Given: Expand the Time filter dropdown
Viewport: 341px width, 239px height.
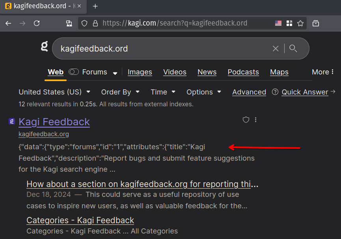Looking at the screenshot, I should [x=163, y=92].
